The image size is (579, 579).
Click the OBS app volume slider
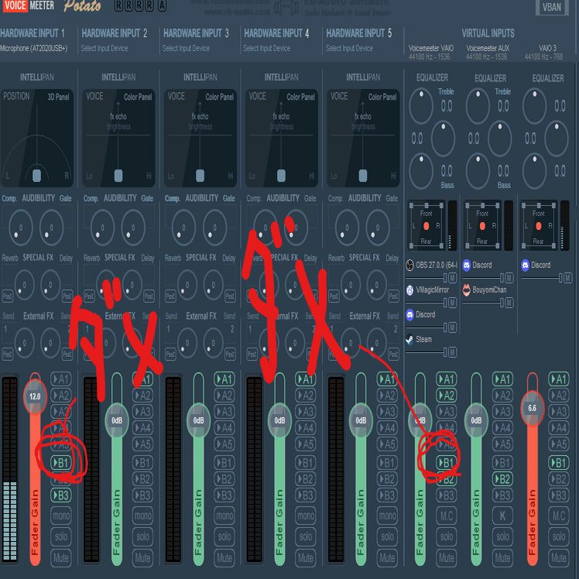click(x=427, y=278)
